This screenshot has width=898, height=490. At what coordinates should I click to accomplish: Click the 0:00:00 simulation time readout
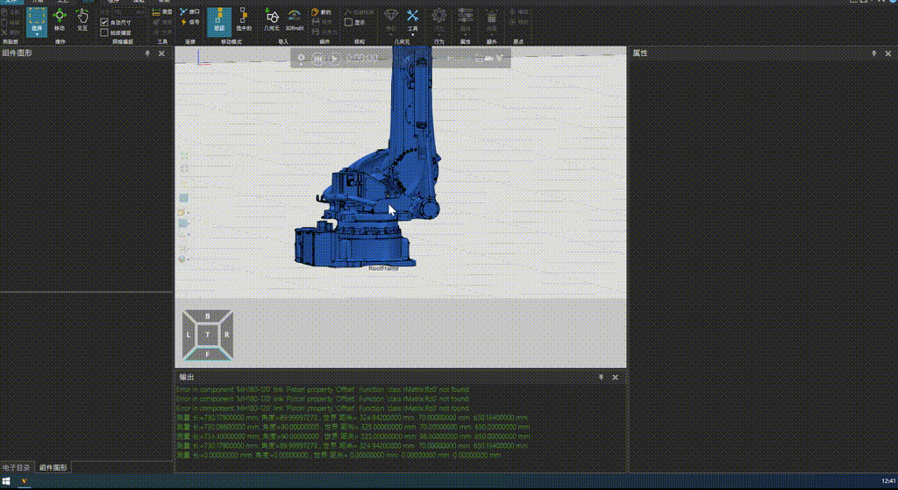click(362, 58)
